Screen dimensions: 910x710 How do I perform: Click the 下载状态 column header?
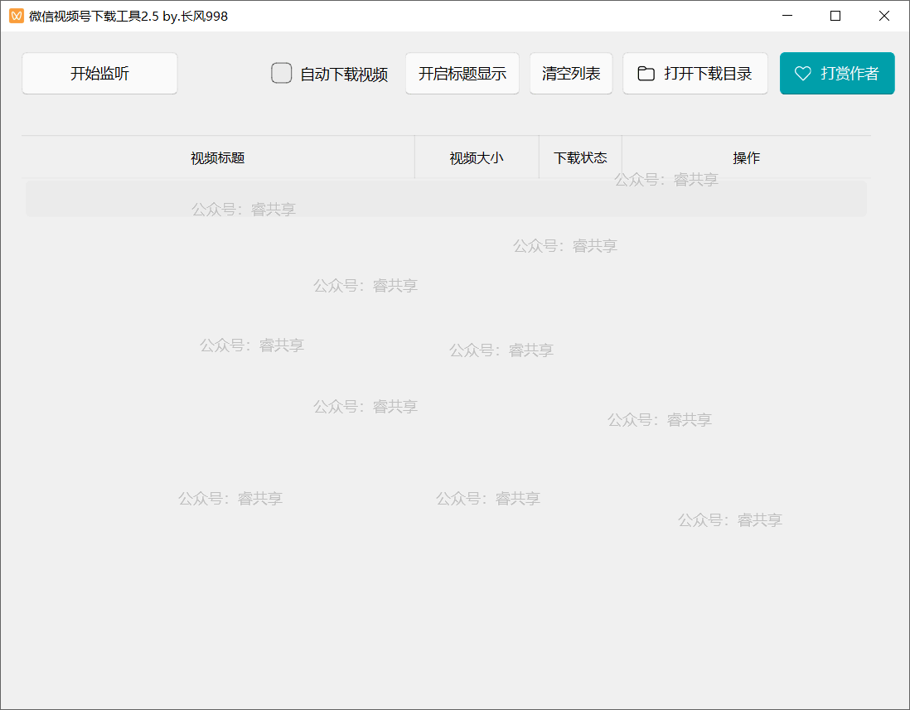tap(580, 157)
